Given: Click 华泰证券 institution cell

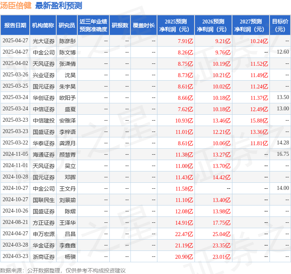Looking at the screenshot, I should (44, 143).
